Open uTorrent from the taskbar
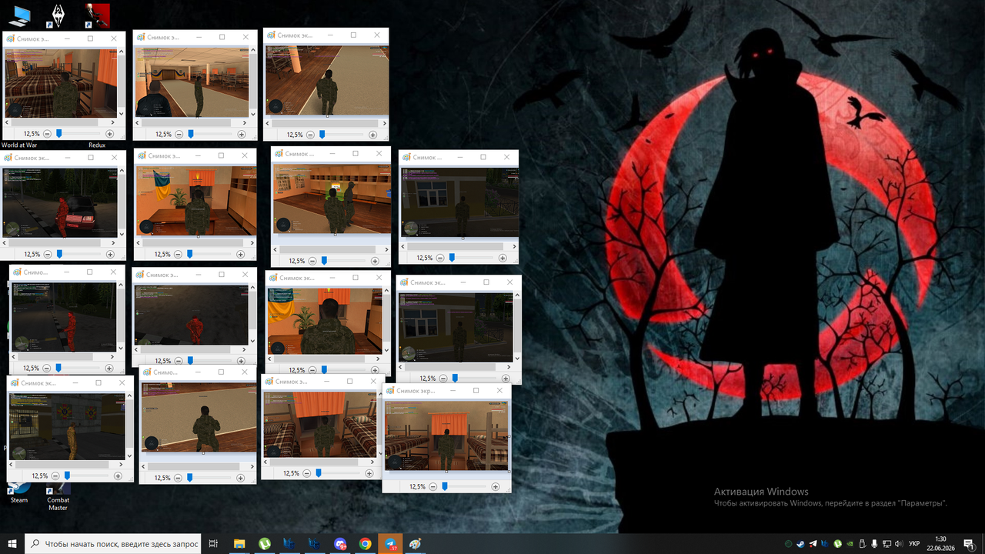 pos(264,543)
